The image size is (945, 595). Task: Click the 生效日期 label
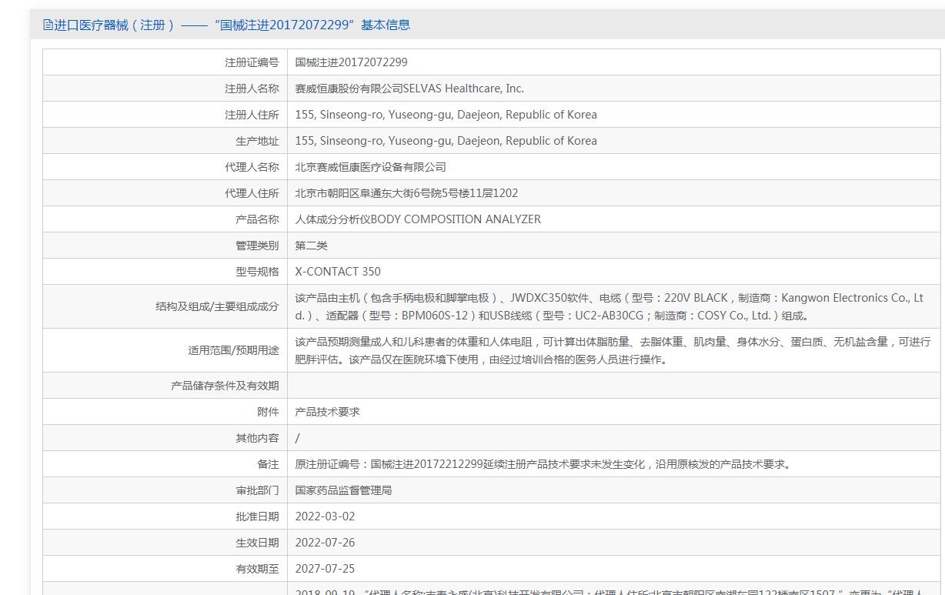point(257,543)
